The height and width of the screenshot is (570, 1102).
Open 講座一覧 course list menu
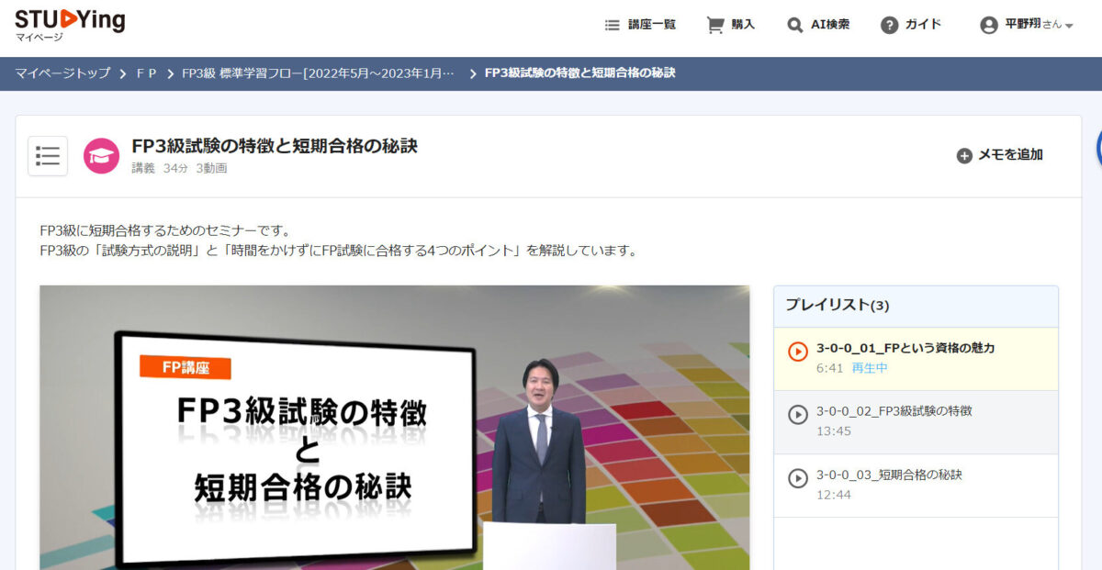pyautogui.click(x=641, y=25)
